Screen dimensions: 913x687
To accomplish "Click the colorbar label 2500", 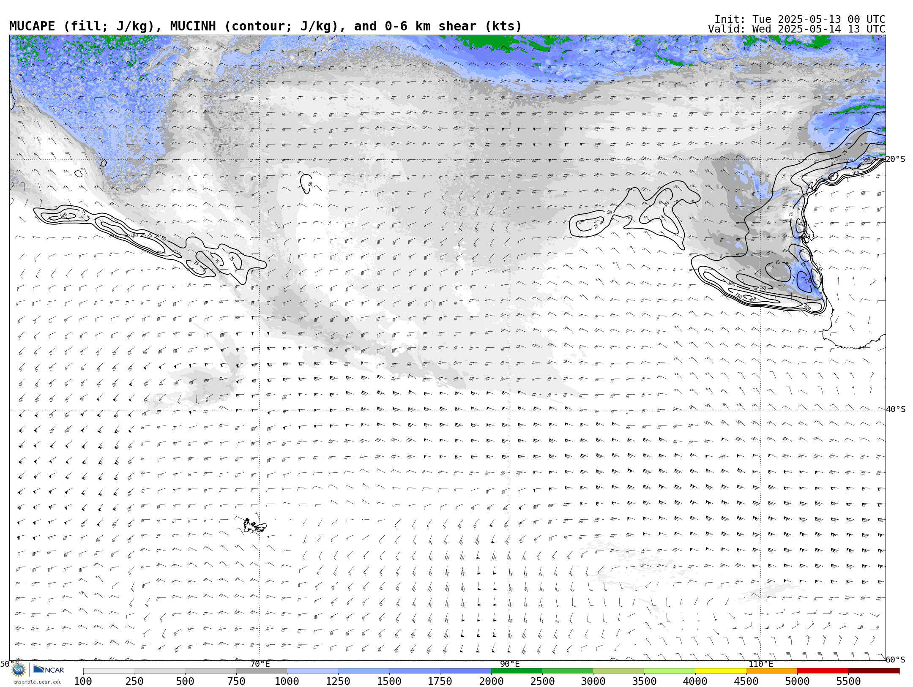I will [542, 682].
